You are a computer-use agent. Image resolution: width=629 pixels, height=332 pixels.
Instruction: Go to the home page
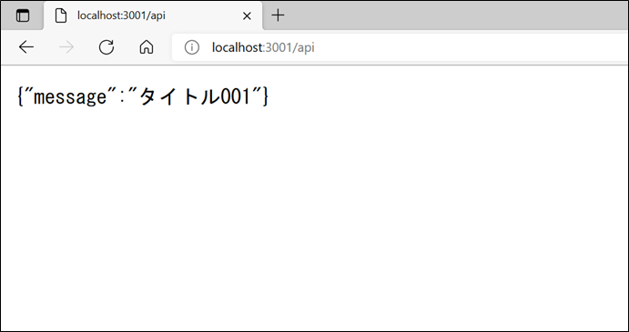point(147,47)
